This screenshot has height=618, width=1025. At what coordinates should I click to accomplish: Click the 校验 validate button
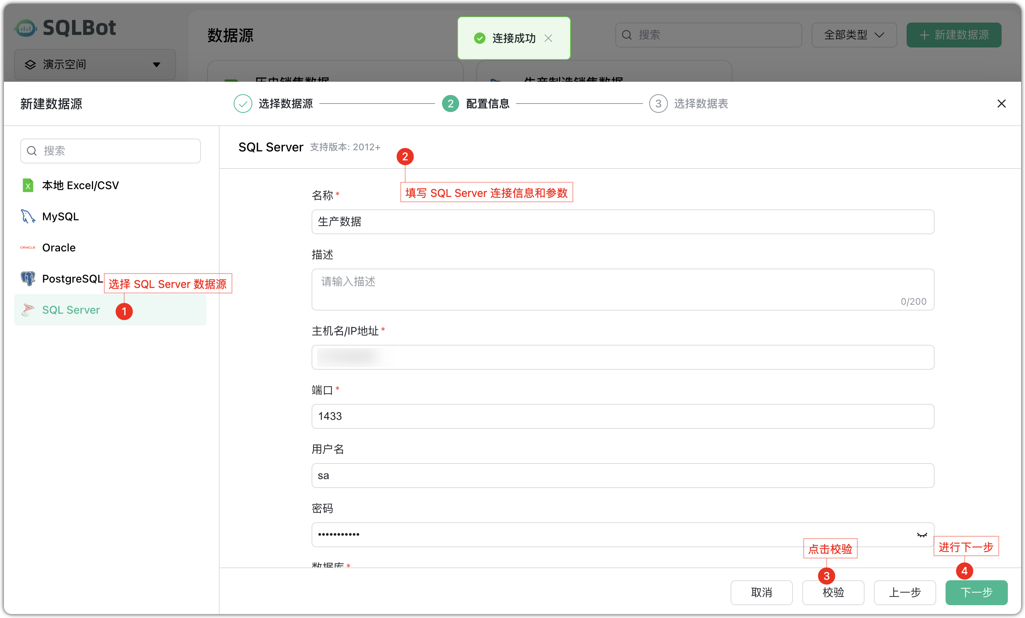tap(833, 593)
